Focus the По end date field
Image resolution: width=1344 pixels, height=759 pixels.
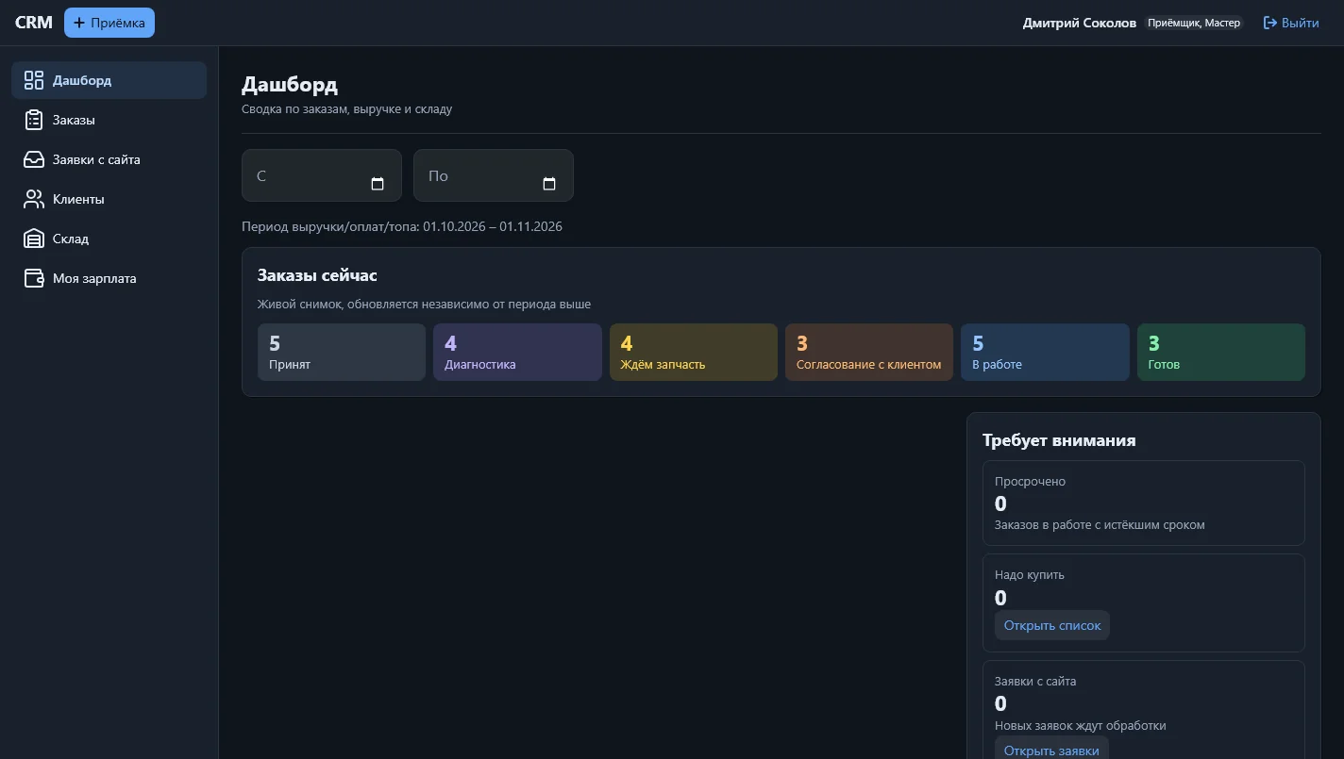[494, 175]
